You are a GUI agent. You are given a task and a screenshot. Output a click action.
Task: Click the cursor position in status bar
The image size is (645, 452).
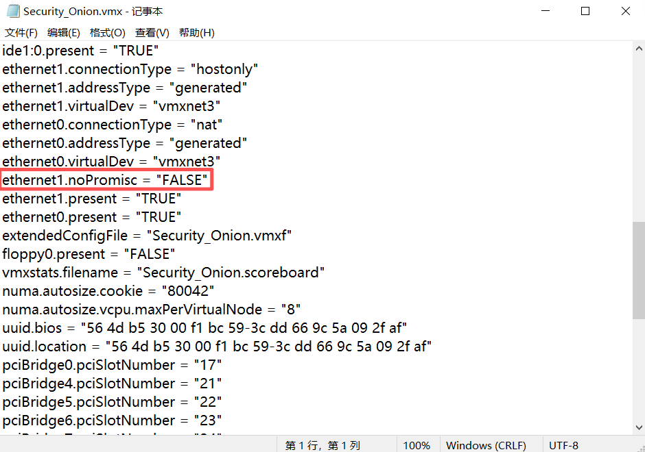click(x=323, y=445)
